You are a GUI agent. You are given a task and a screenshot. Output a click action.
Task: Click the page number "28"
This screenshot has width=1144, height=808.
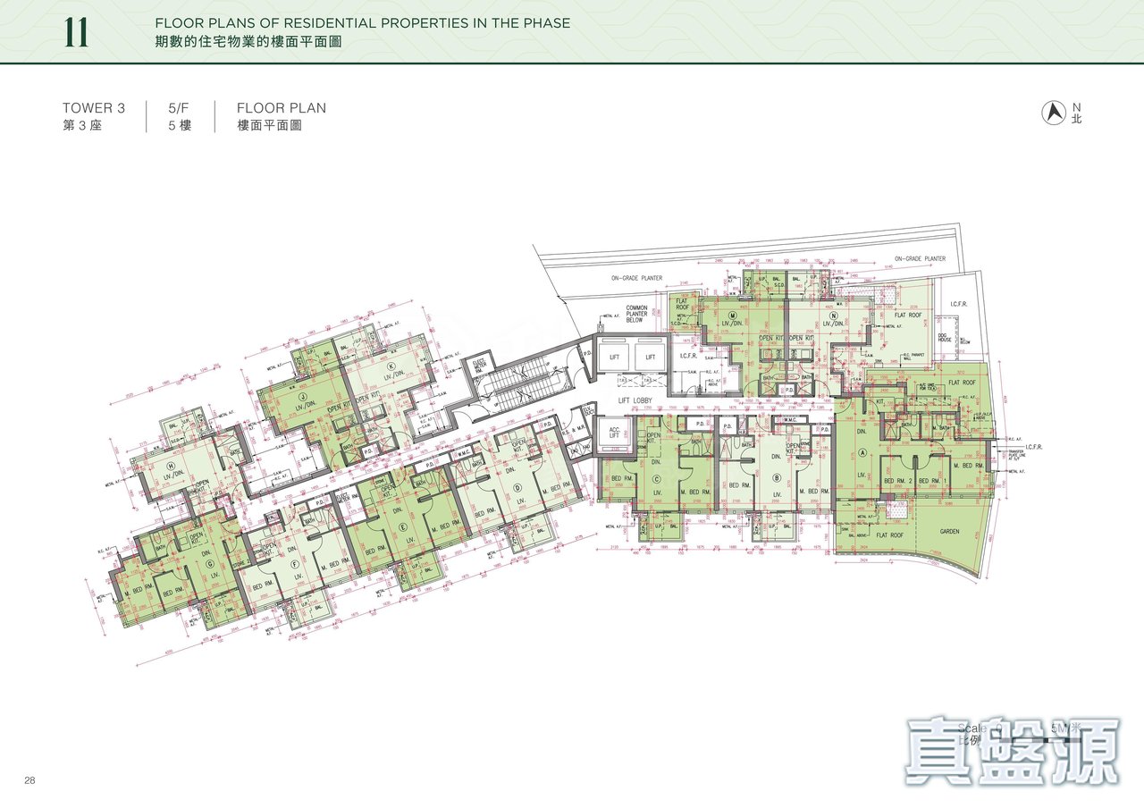tap(30, 780)
